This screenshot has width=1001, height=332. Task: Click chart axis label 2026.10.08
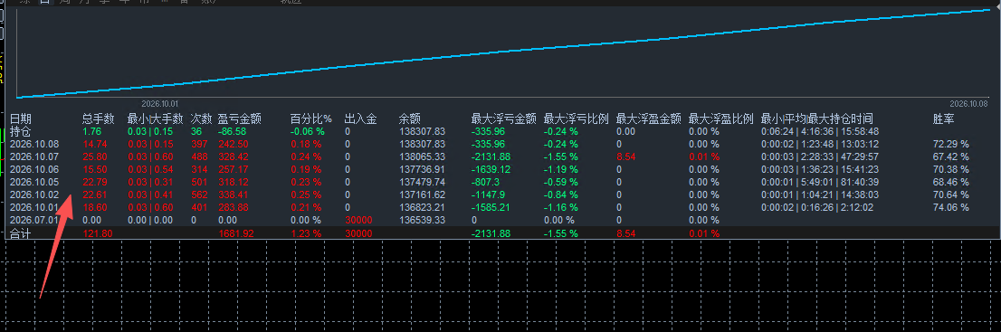[968, 103]
